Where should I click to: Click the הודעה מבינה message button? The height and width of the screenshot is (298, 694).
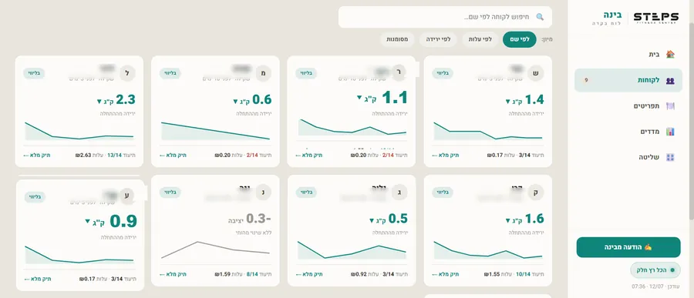tap(628, 247)
